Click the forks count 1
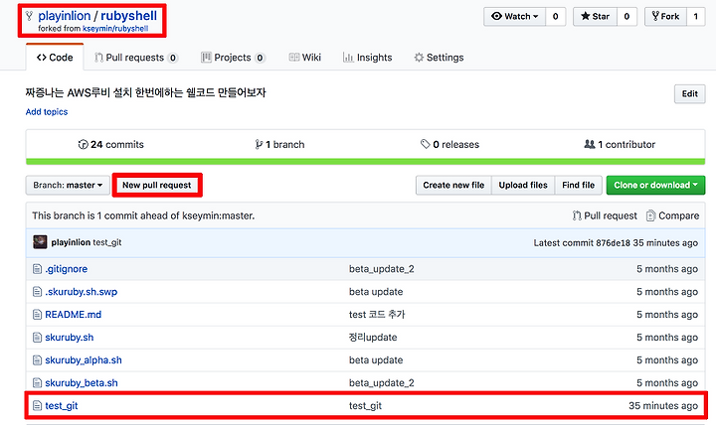This screenshot has height=425, width=716. coord(695,17)
